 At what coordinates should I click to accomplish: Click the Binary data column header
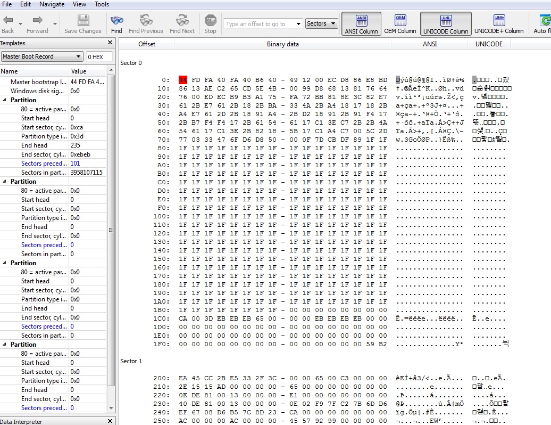pyautogui.click(x=282, y=44)
